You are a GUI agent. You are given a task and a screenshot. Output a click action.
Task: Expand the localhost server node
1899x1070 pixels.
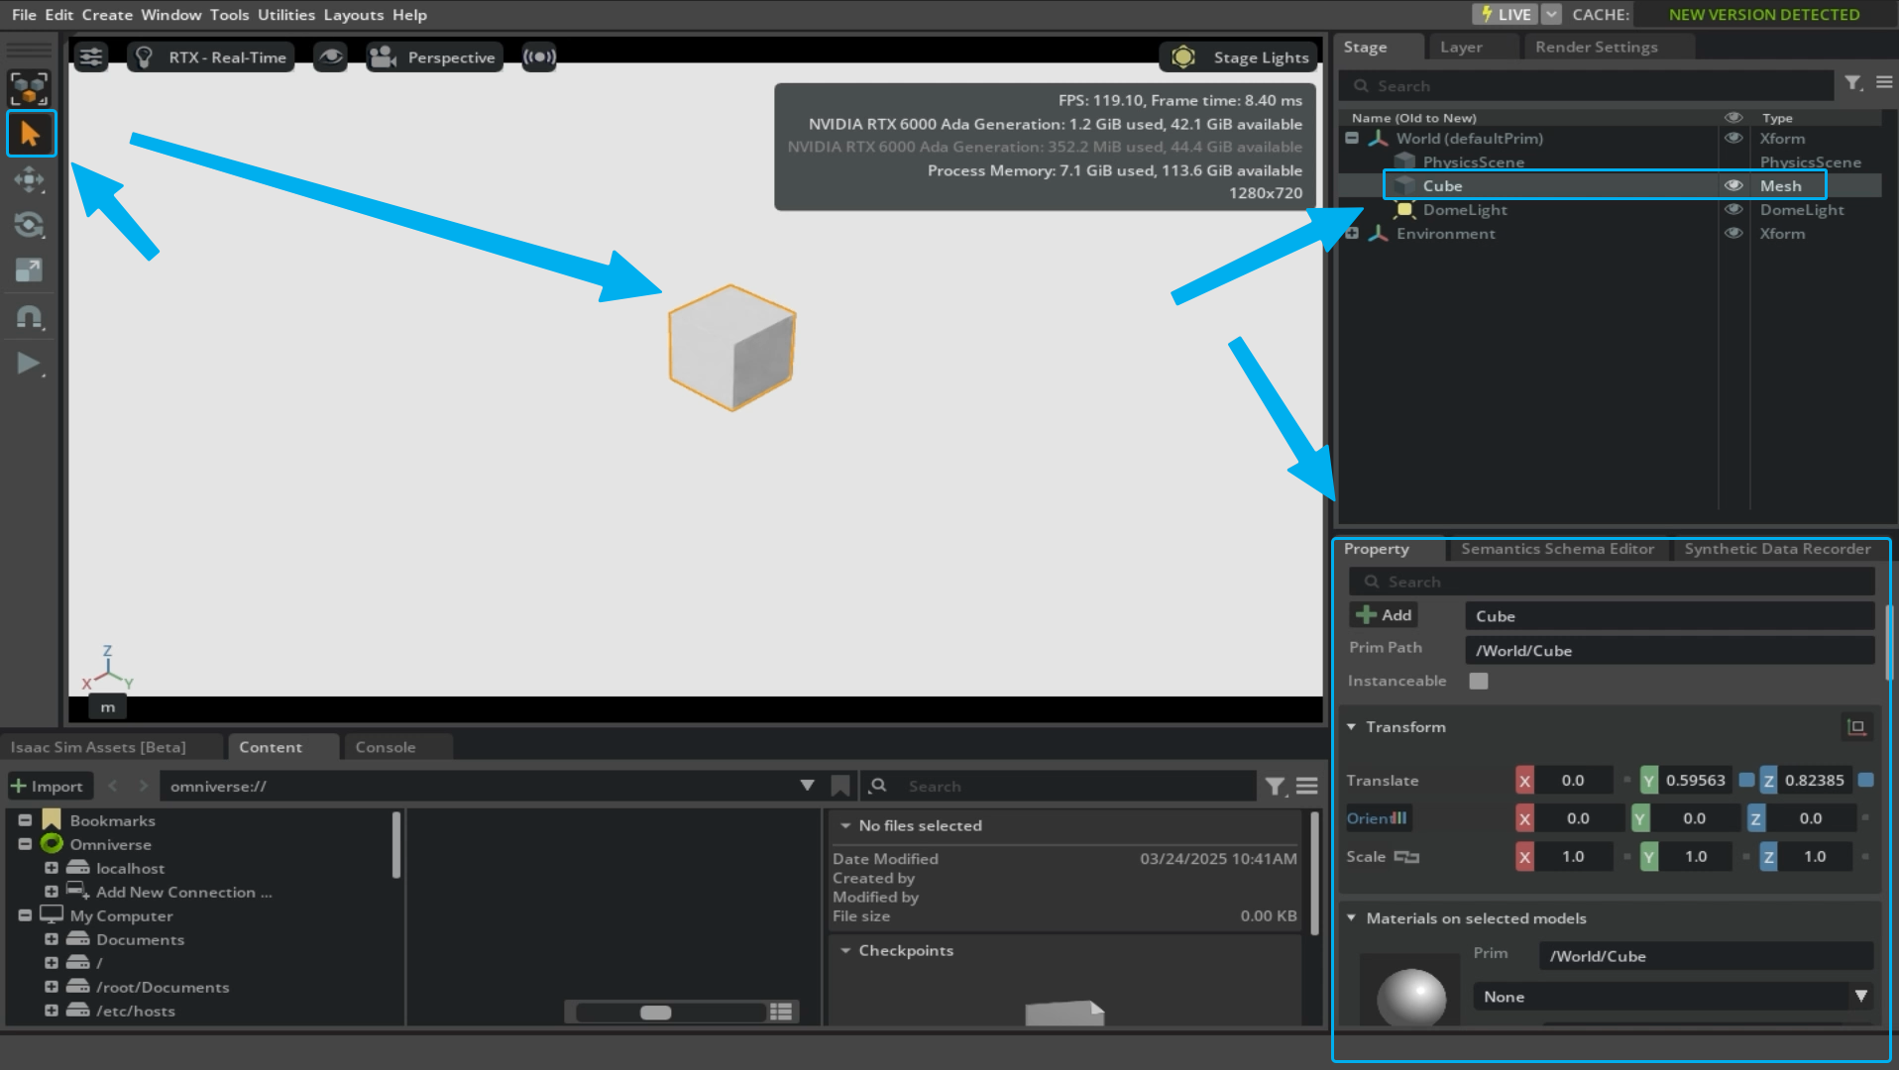coord(51,868)
